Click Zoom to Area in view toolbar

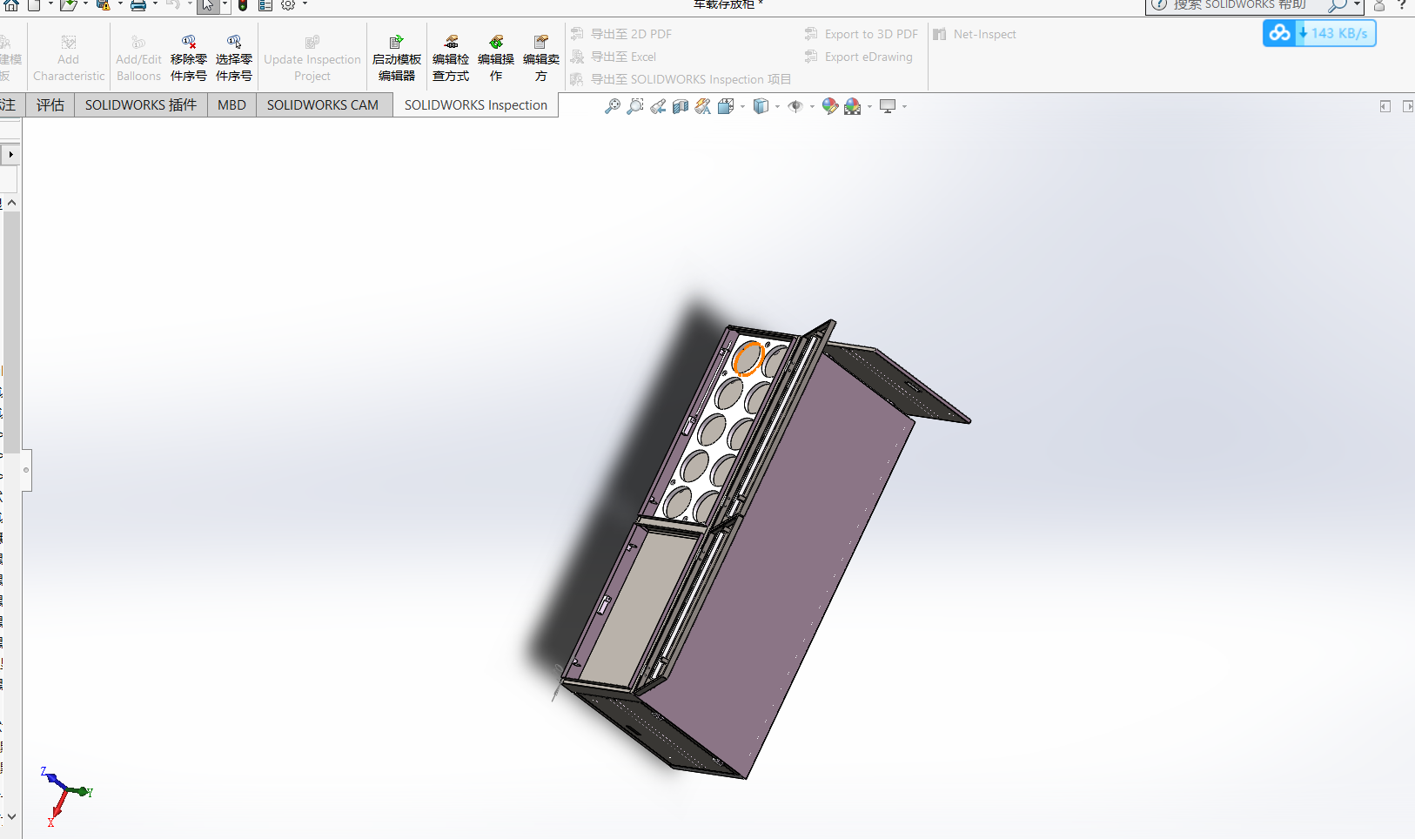(635, 106)
